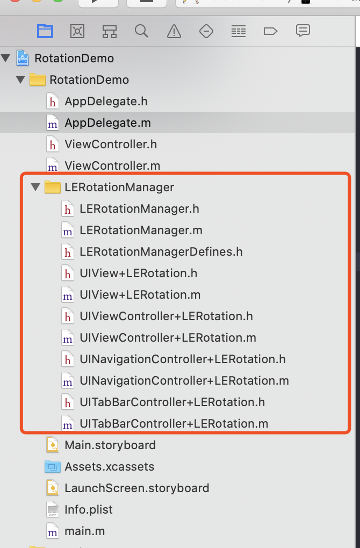Show the Find navigator
This screenshot has width=360, height=548.
[142, 31]
